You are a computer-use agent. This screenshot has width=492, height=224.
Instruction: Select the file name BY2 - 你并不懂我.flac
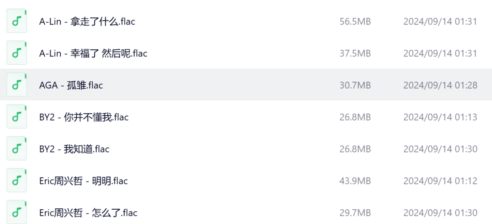pyautogui.click(x=84, y=117)
